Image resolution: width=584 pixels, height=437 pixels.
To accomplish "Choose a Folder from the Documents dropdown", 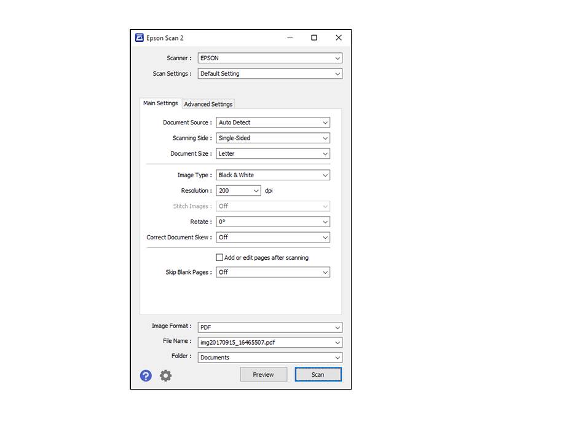I will [x=270, y=358].
